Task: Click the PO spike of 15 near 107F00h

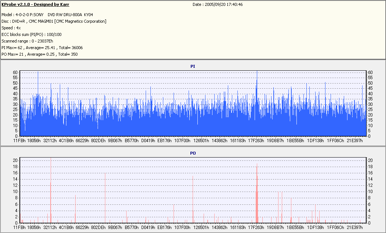Action: [193, 199]
